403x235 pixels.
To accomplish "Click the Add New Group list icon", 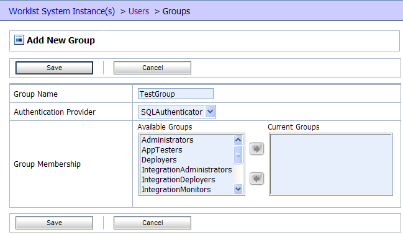I will pyautogui.click(x=19, y=40).
